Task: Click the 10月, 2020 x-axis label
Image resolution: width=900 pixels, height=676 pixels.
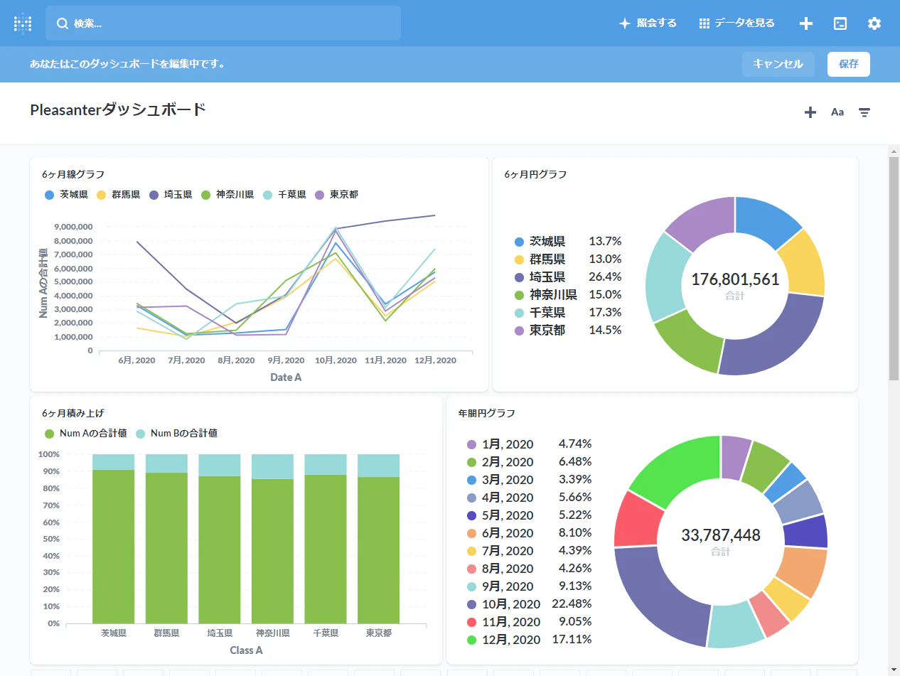Action: [x=336, y=360]
